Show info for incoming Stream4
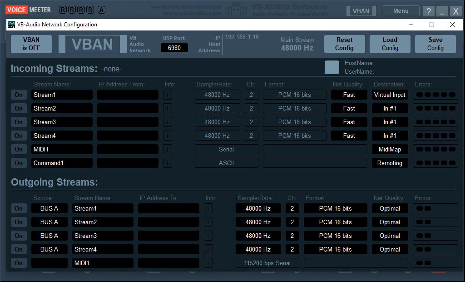 pos(168,136)
